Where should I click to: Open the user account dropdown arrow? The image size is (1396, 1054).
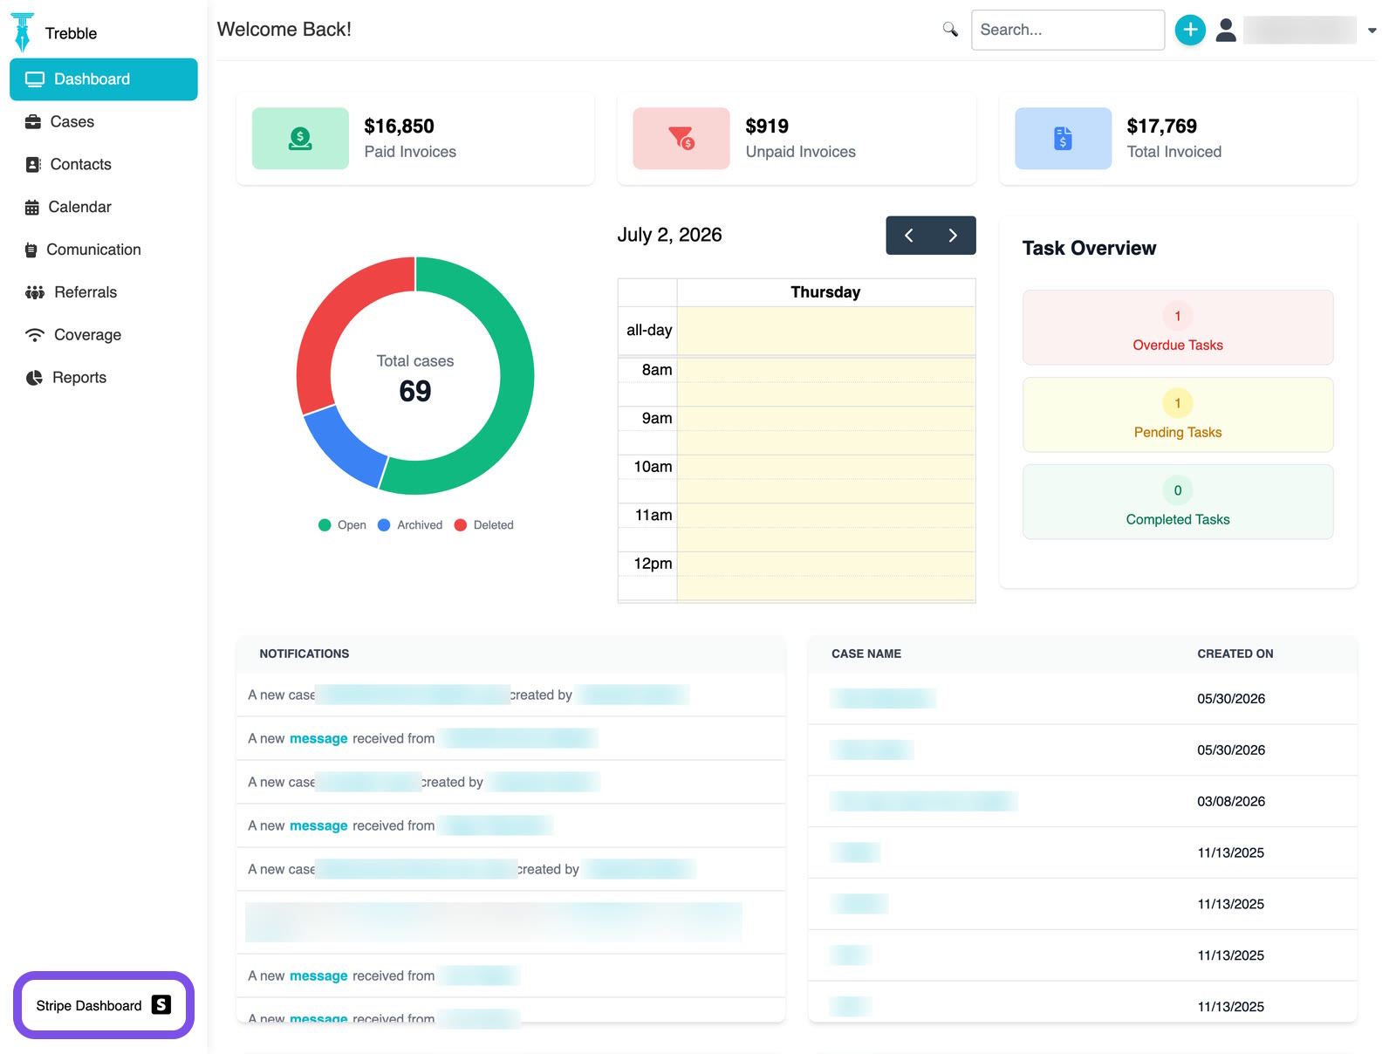(1372, 31)
